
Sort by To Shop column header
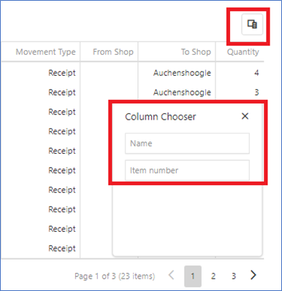pos(196,52)
